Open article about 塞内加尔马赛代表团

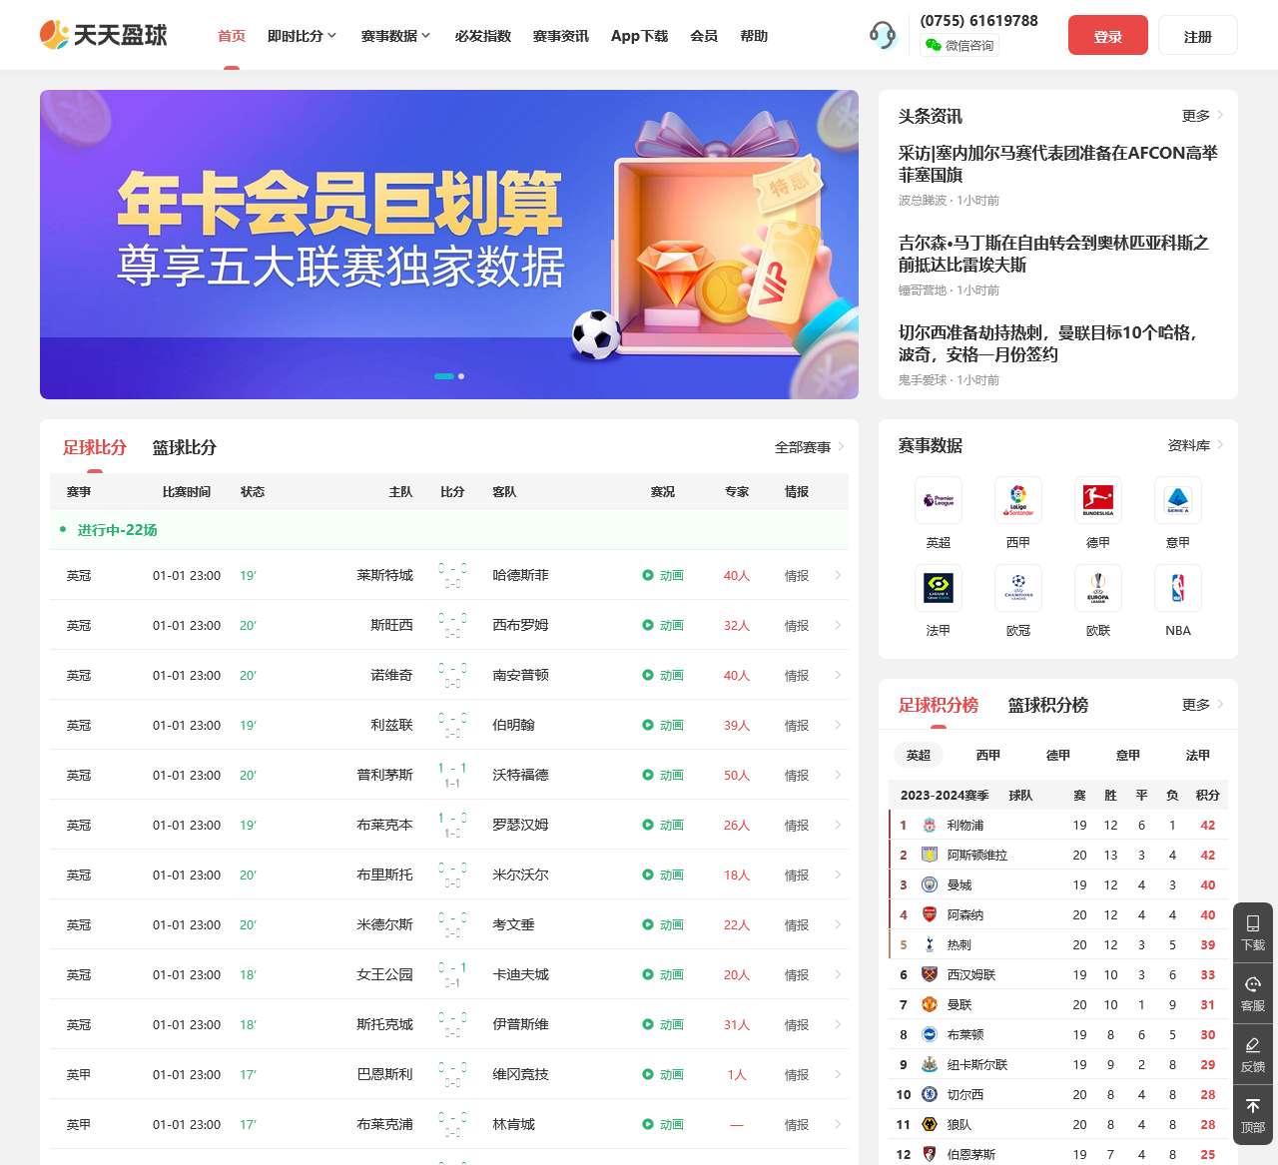1057,164
